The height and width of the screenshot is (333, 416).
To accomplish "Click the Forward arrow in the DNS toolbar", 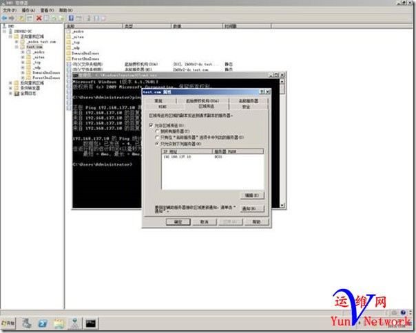I will (12, 18).
